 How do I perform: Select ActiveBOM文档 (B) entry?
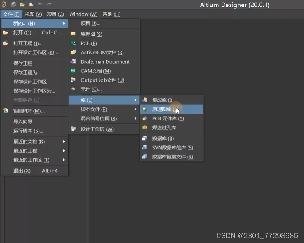pos(104,53)
